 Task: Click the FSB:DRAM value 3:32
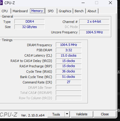click(x=69, y=50)
